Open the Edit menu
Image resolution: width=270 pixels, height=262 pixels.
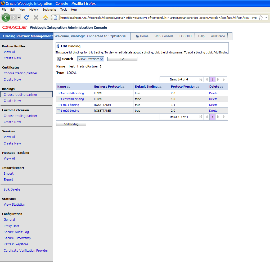(x=13, y=10)
